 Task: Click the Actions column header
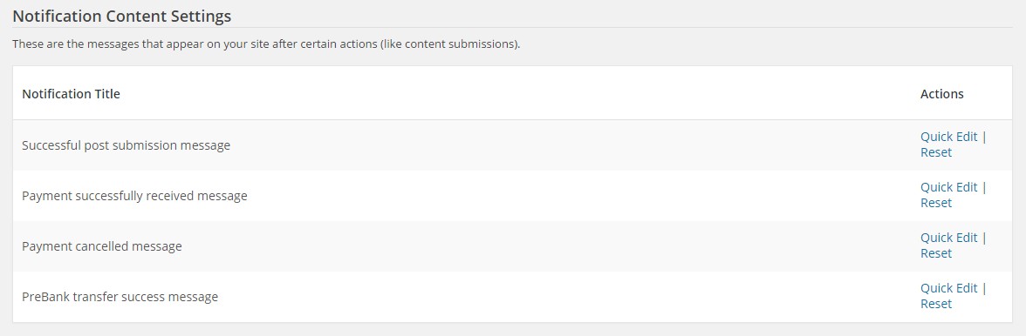pyautogui.click(x=941, y=93)
